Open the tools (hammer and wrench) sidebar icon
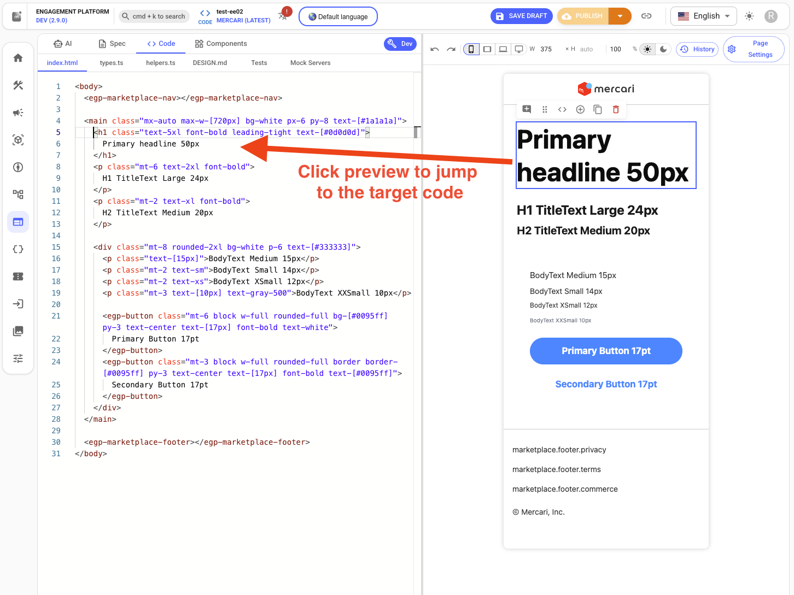794x595 pixels. [18, 85]
